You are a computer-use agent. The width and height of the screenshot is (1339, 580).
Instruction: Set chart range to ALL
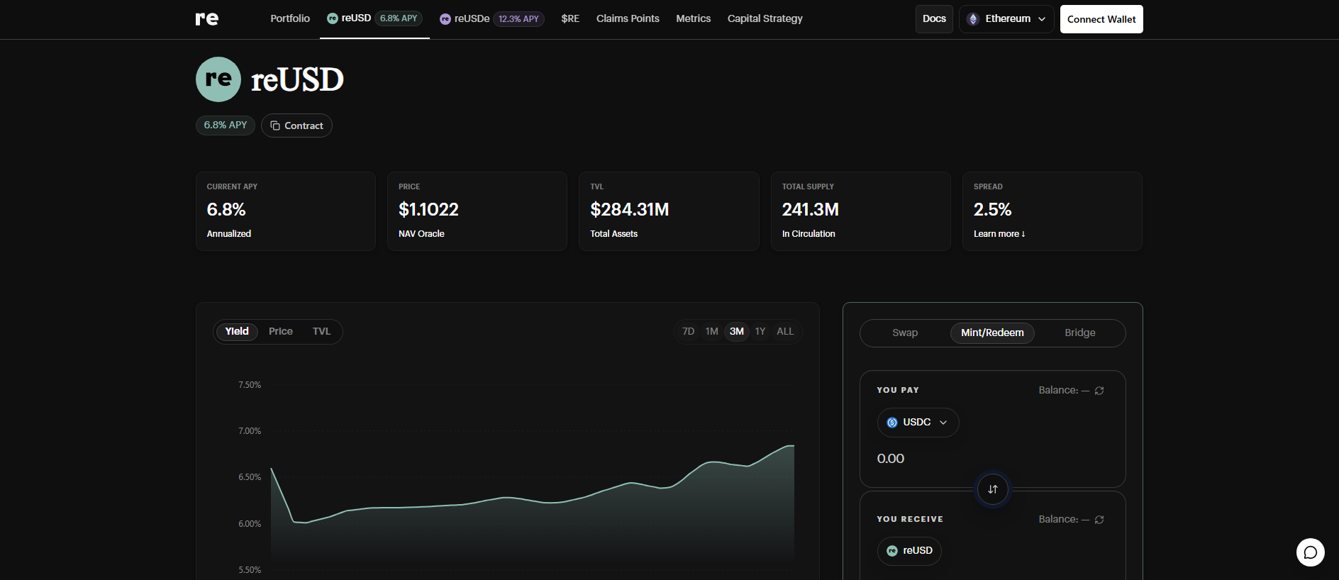785,332
